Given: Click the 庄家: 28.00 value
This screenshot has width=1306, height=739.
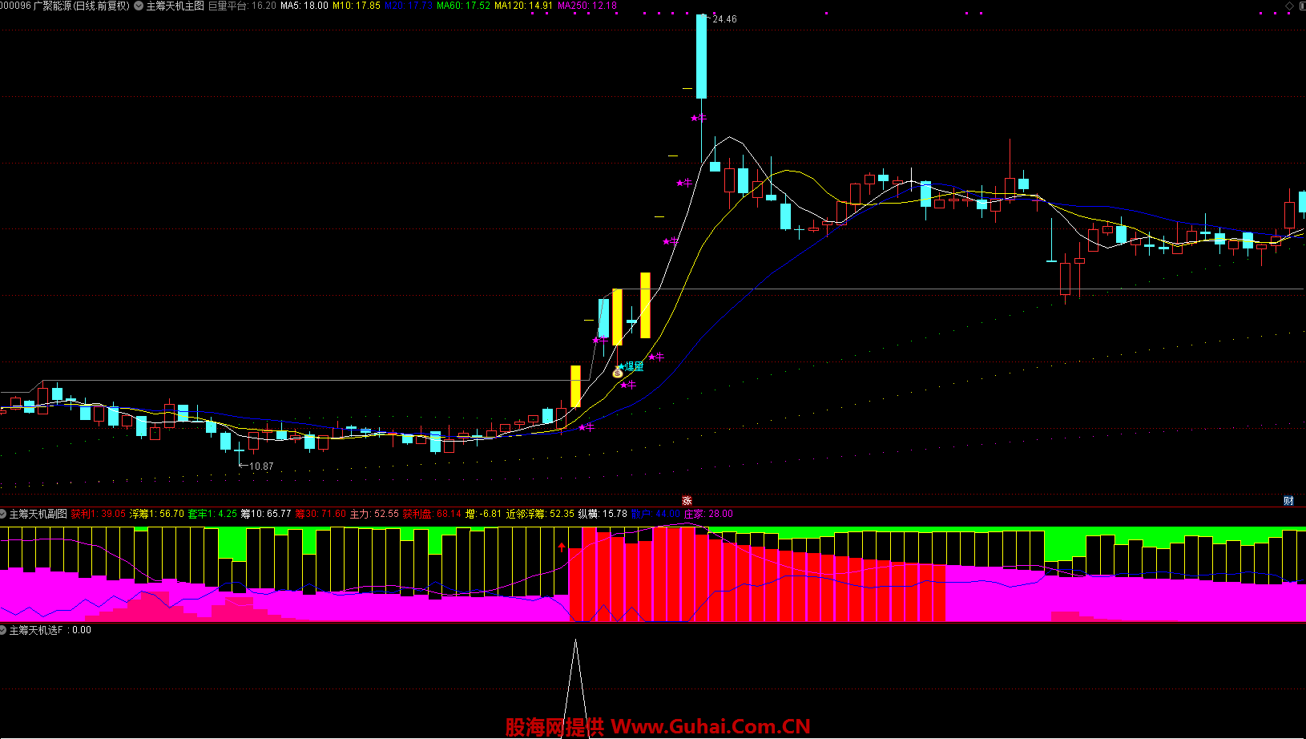Looking at the screenshot, I should [x=708, y=514].
